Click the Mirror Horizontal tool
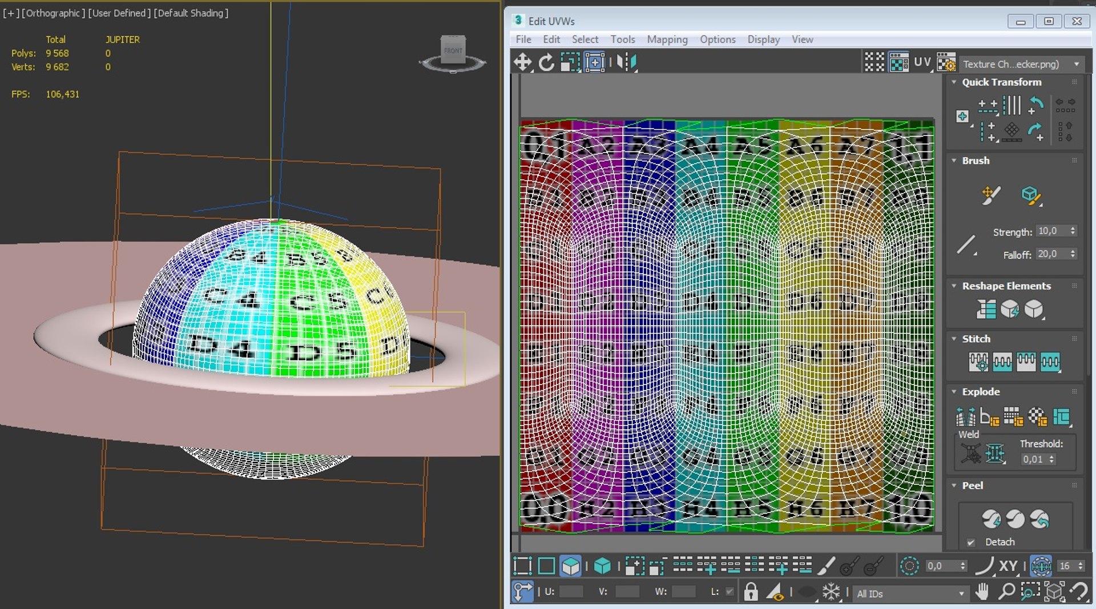 pyautogui.click(x=626, y=62)
